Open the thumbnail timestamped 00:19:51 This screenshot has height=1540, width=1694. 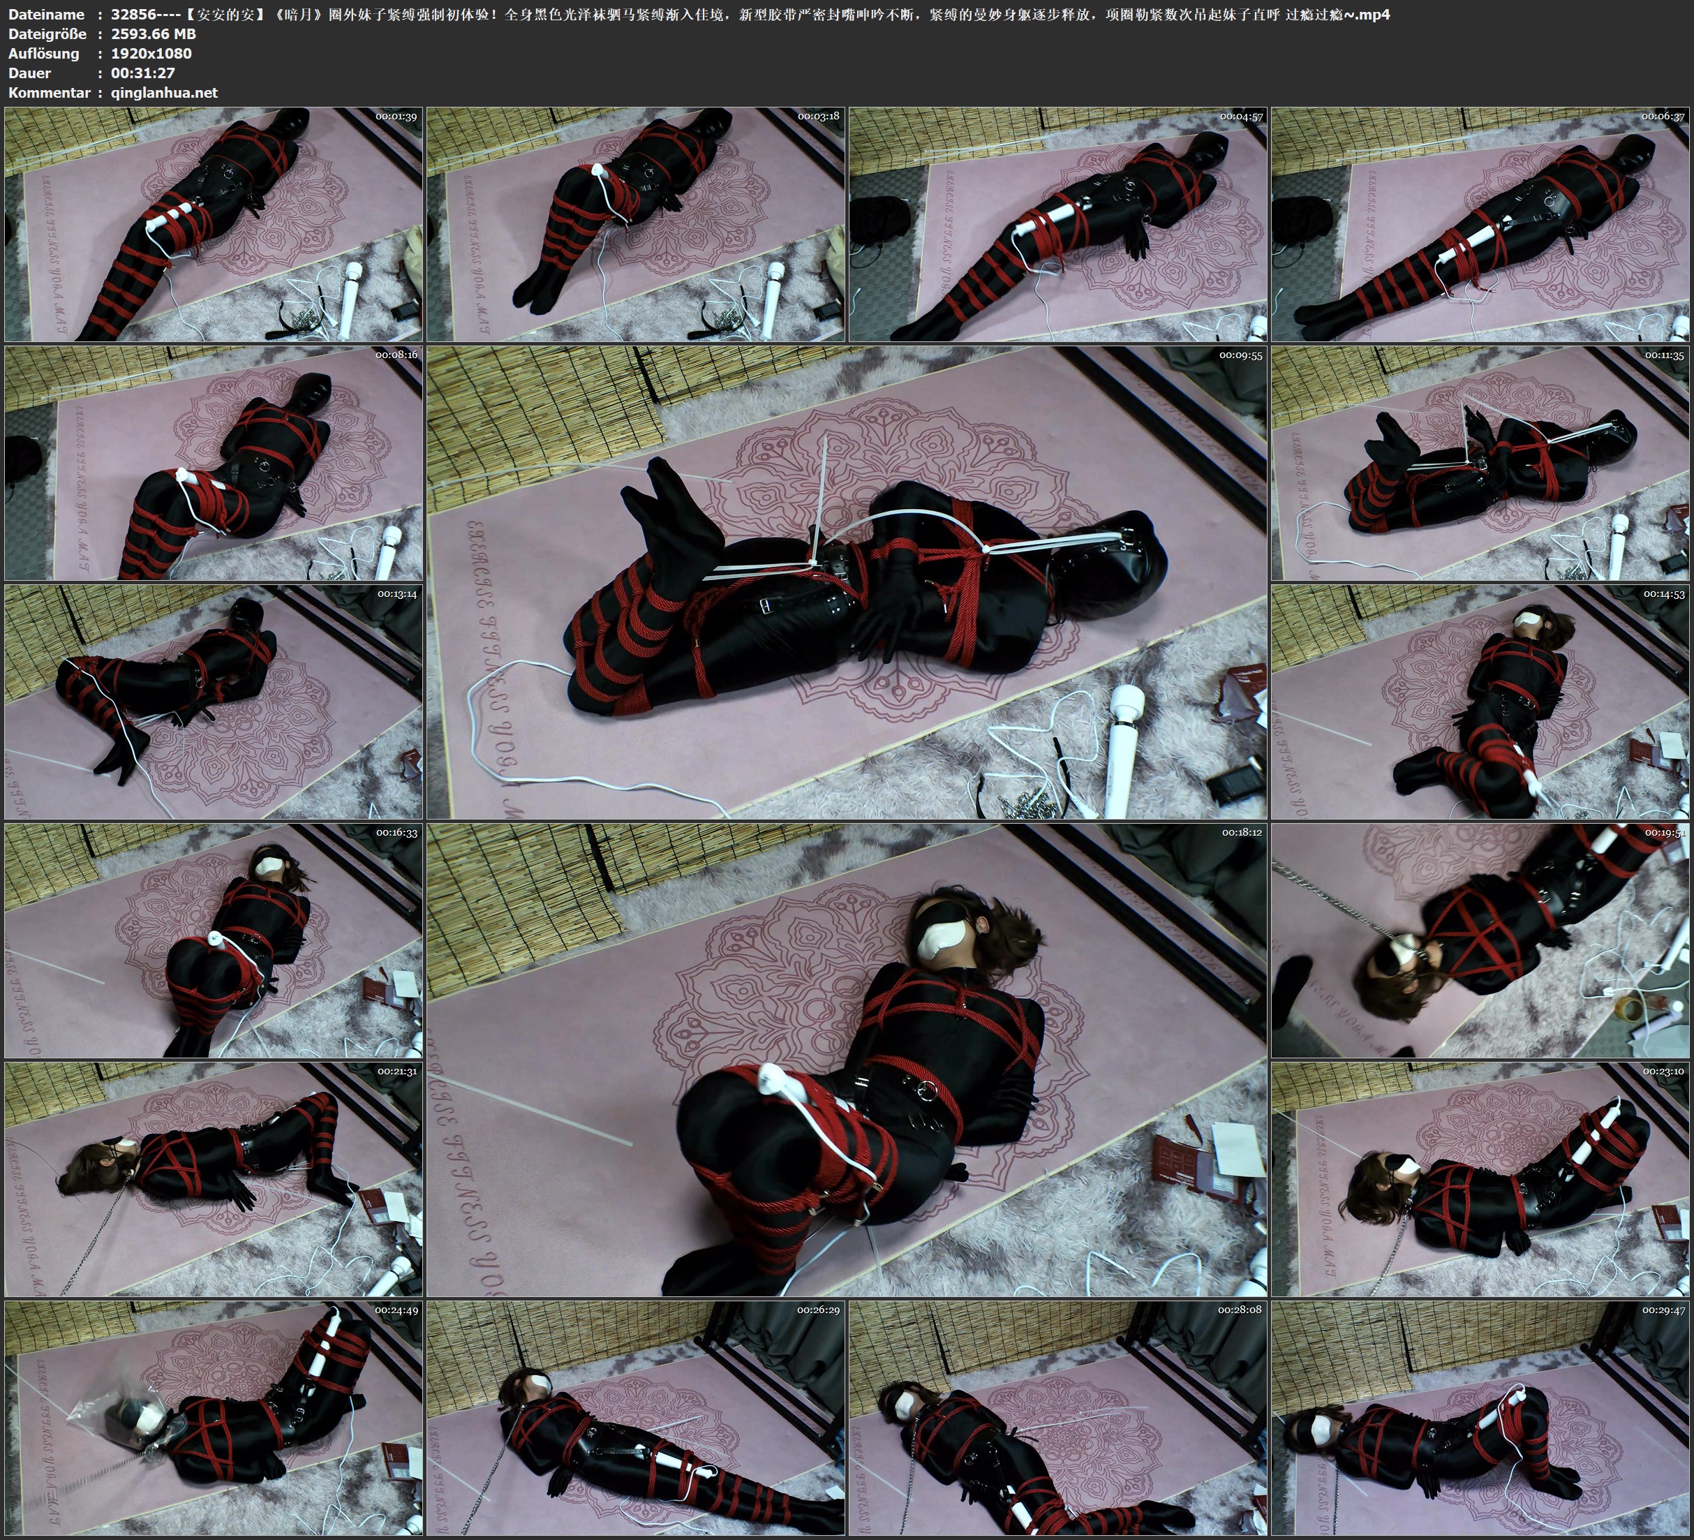(1480, 940)
